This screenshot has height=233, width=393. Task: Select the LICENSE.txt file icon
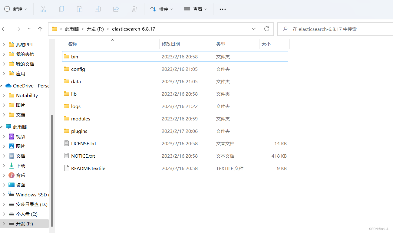coord(67,143)
